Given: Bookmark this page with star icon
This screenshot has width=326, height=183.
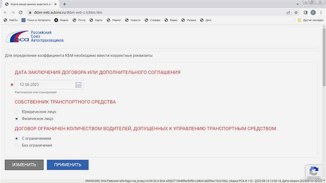Looking at the screenshot, I should point(296,13).
